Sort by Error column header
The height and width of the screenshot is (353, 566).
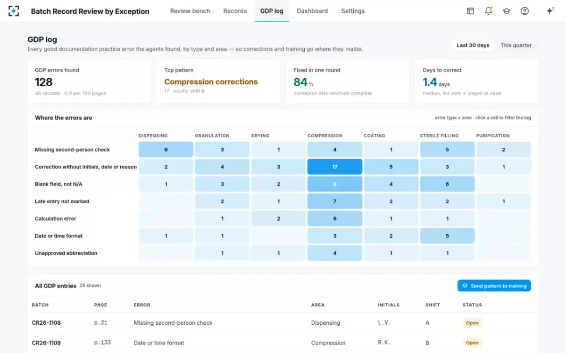142,305
